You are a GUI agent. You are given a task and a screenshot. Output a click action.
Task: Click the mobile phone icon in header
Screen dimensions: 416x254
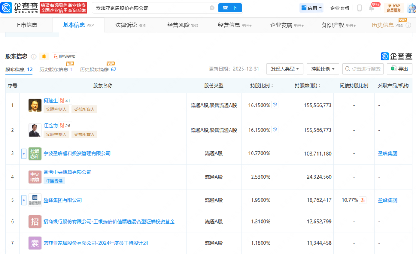(x=359, y=8)
